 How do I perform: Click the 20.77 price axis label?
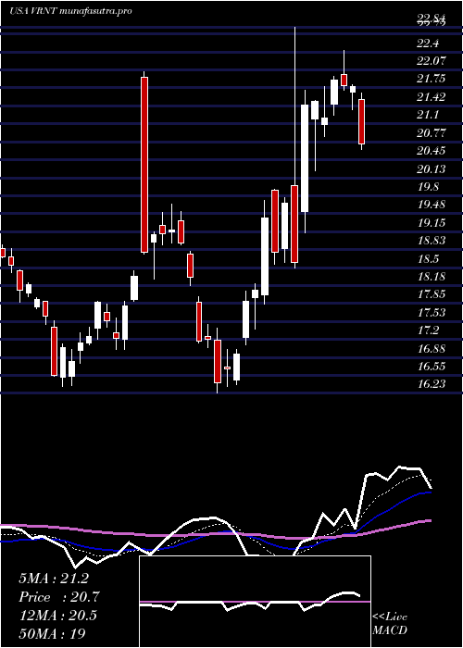click(432, 133)
